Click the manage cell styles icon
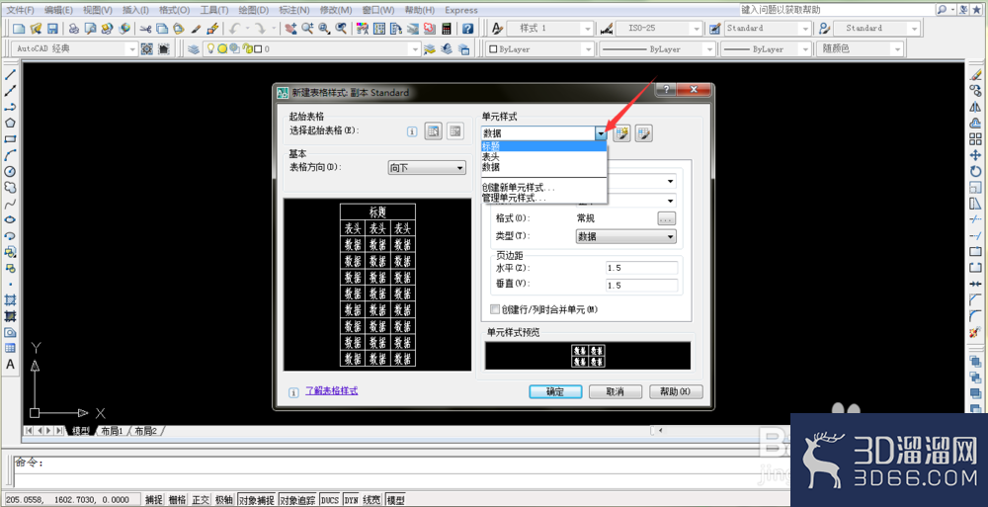This screenshot has height=507, width=988. click(643, 133)
